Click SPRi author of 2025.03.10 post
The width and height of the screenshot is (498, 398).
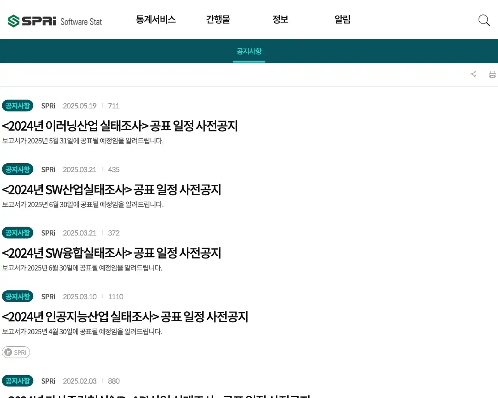48,297
